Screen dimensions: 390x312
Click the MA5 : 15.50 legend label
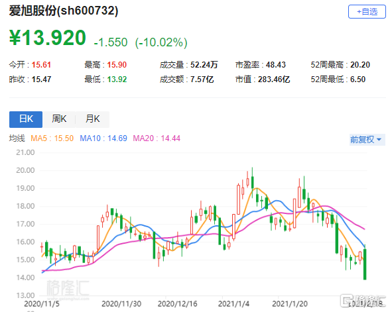coord(52,138)
